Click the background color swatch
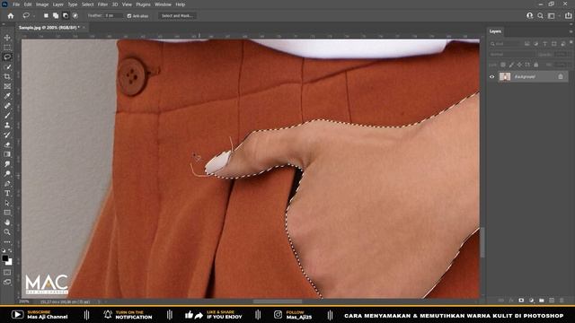 tap(9, 263)
